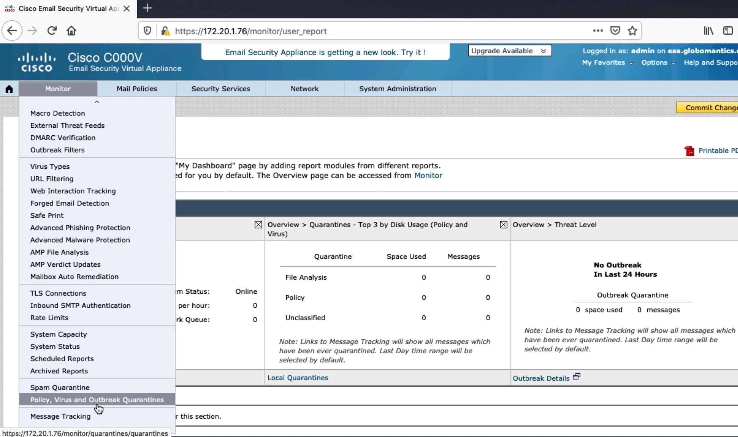Choose DMARC Verification from the menu
Viewport: 738px width, 437px height.
63,138
